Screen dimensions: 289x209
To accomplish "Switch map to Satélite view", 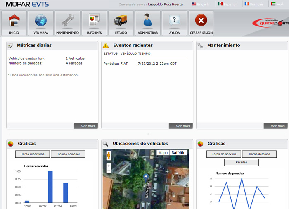I will tap(178, 153).
